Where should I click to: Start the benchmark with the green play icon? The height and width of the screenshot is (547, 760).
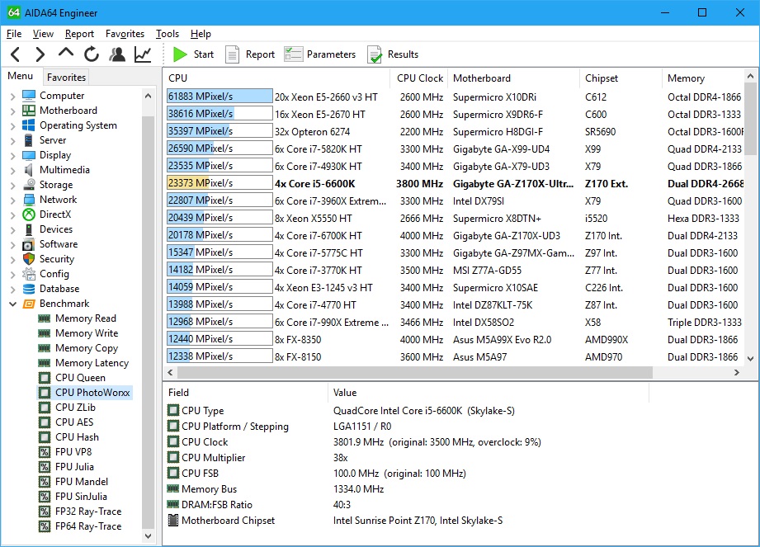[180, 54]
